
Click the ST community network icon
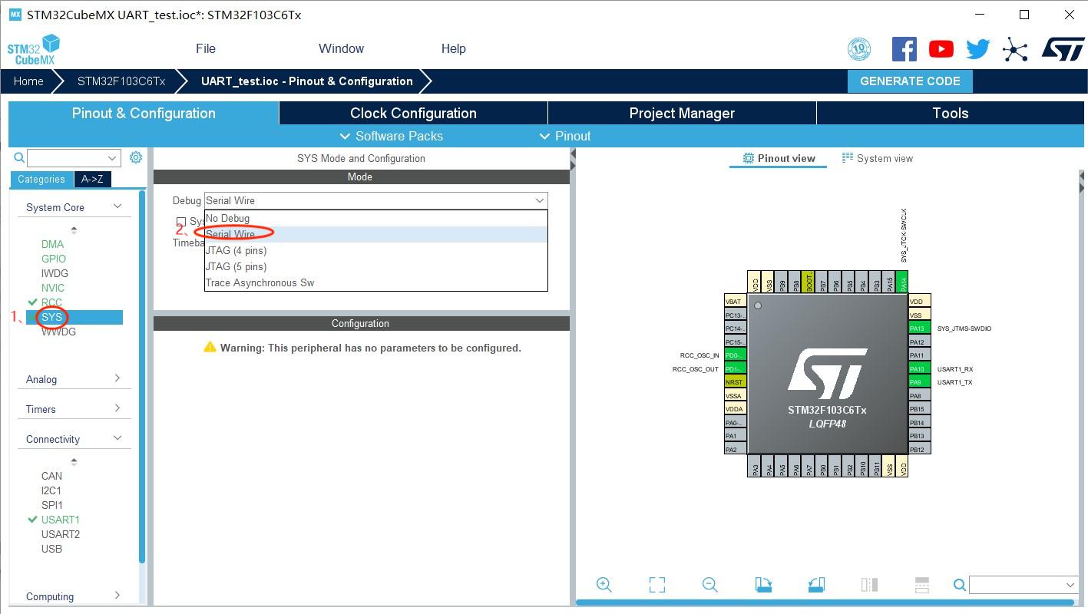pos(1015,50)
